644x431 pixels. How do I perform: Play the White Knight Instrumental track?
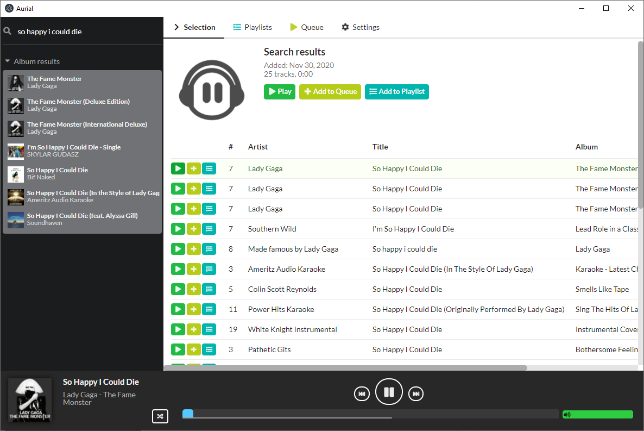click(x=178, y=330)
